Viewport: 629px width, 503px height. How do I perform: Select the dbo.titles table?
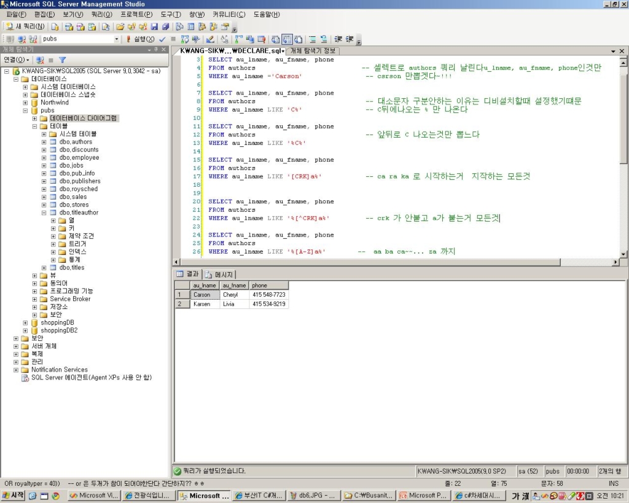[72, 268]
